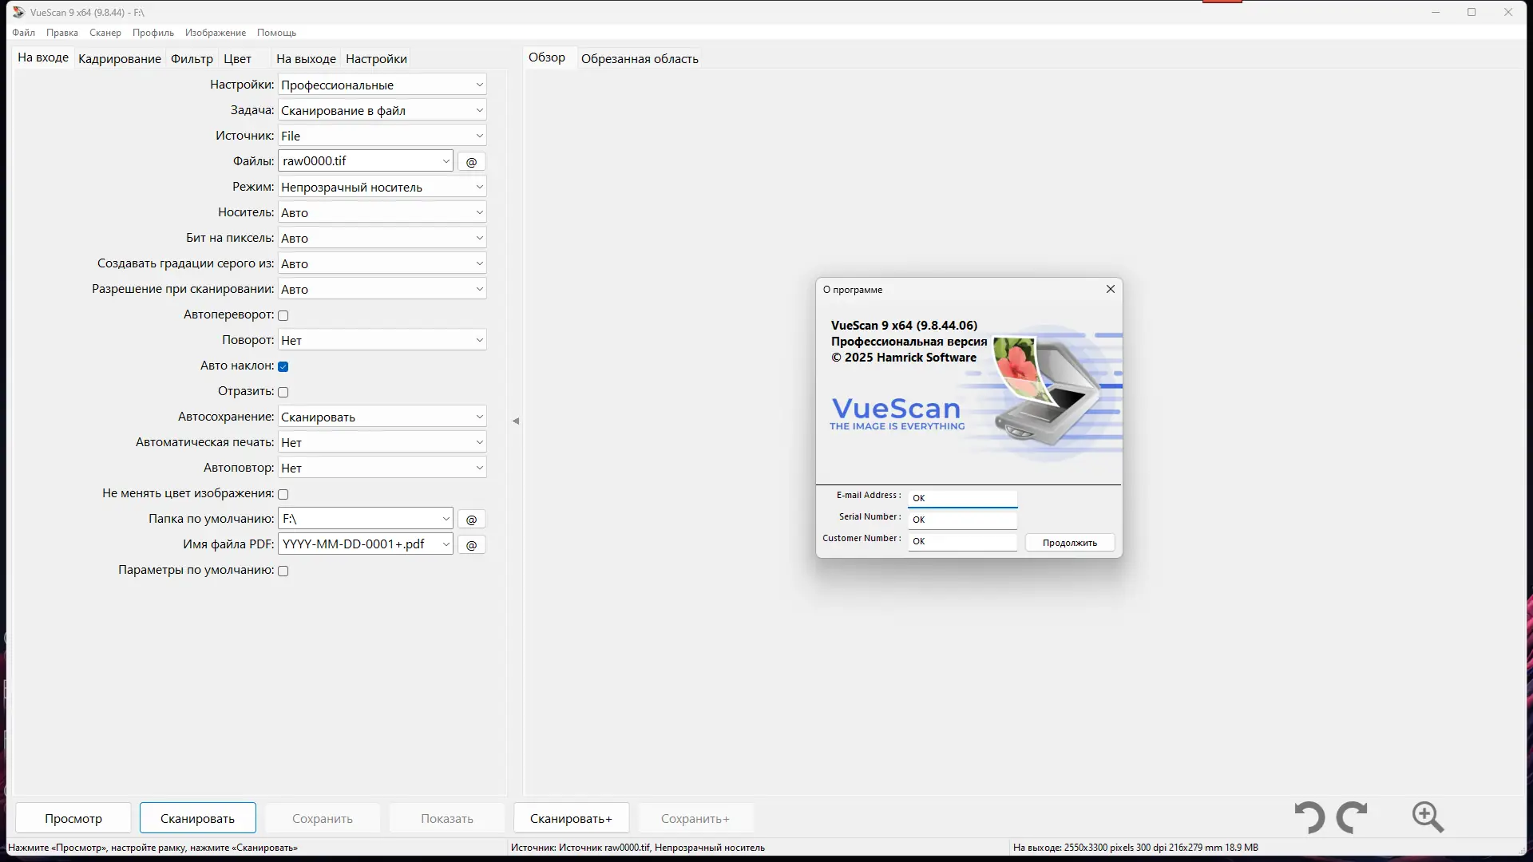This screenshot has height=862, width=1533.
Task: Open the Задача dropdown
Action: coord(382,111)
